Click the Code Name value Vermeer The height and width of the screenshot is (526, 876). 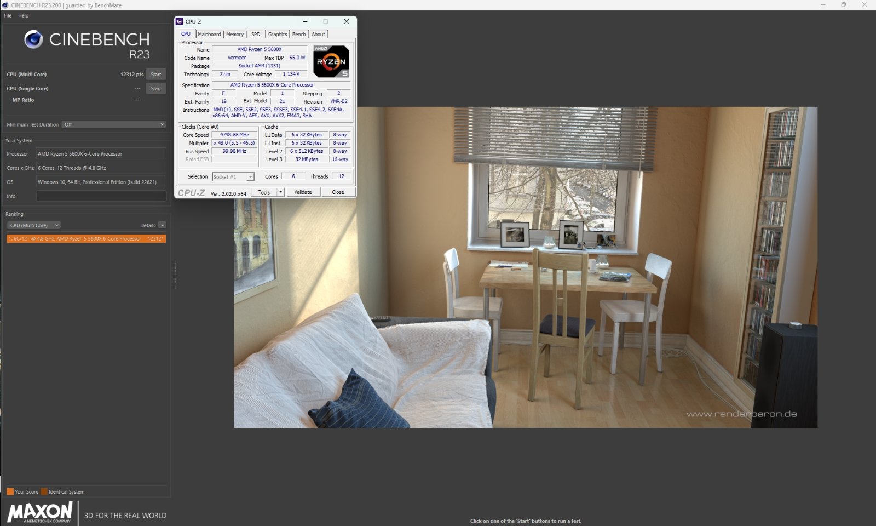click(x=237, y=58)
